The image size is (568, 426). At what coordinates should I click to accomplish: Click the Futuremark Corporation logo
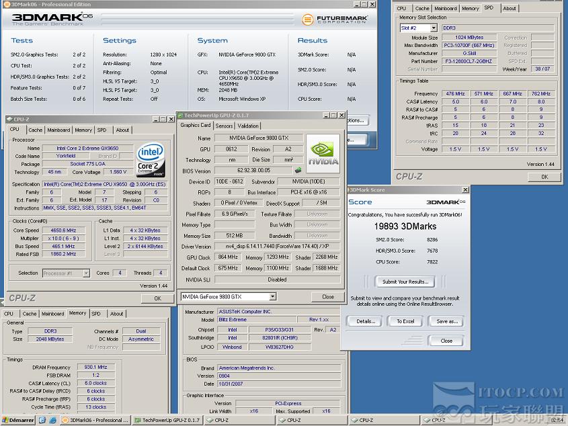click(335, 19)
